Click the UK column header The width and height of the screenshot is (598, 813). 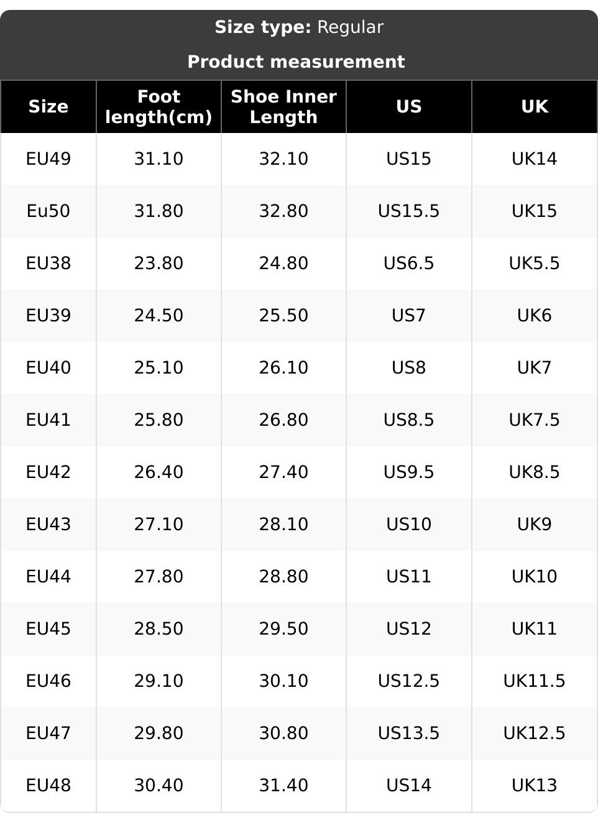535,107
